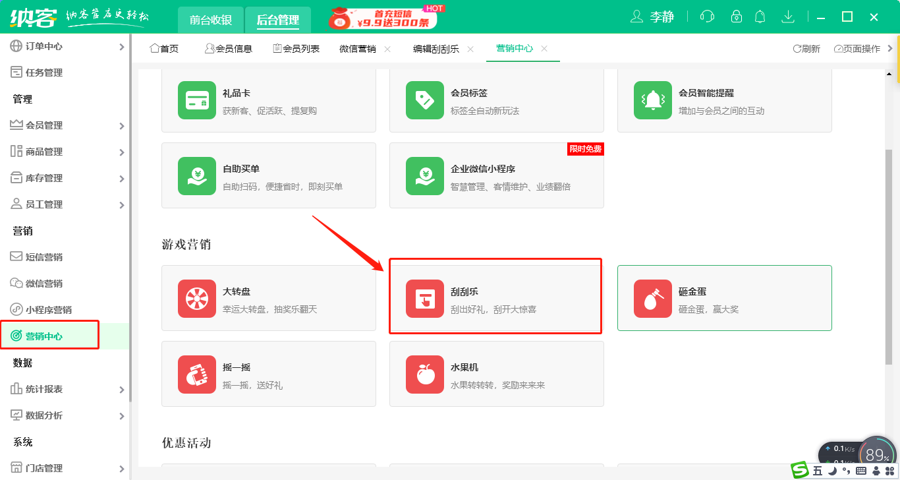Click the 会员管理 crown icon
The height and width of the screenshot is (480, 900).
pyautogui.click(x=16, y=125)
